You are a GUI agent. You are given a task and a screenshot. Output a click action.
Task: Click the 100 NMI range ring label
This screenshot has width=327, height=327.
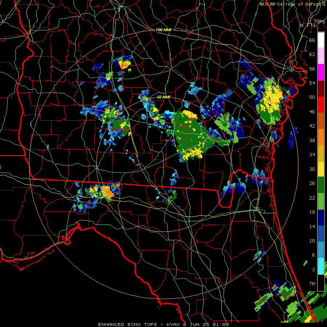tap(163, 30)
